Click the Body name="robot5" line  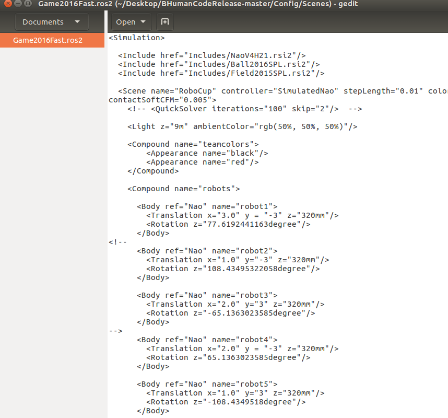click(207, 384)
